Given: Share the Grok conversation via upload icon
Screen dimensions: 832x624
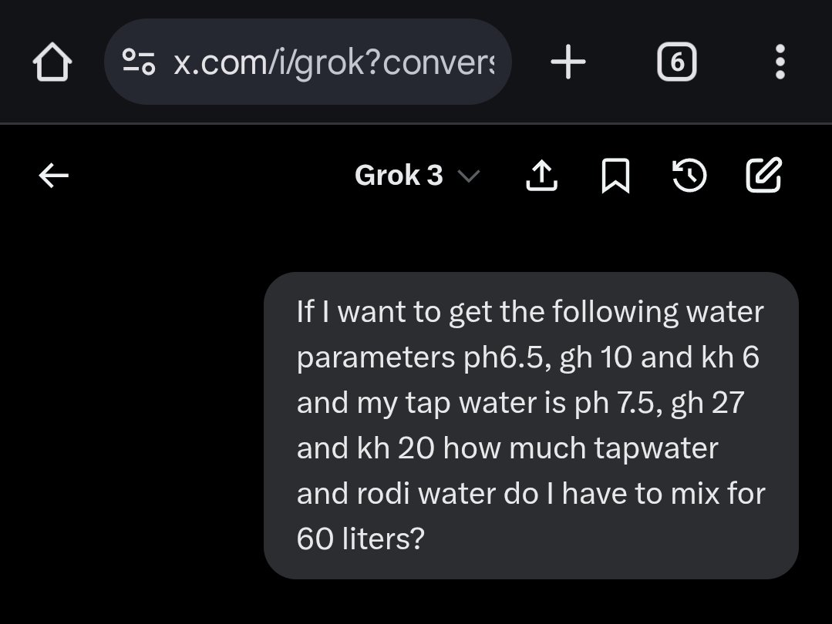Looking at the screenshot, I should click(x=541, y=176).
